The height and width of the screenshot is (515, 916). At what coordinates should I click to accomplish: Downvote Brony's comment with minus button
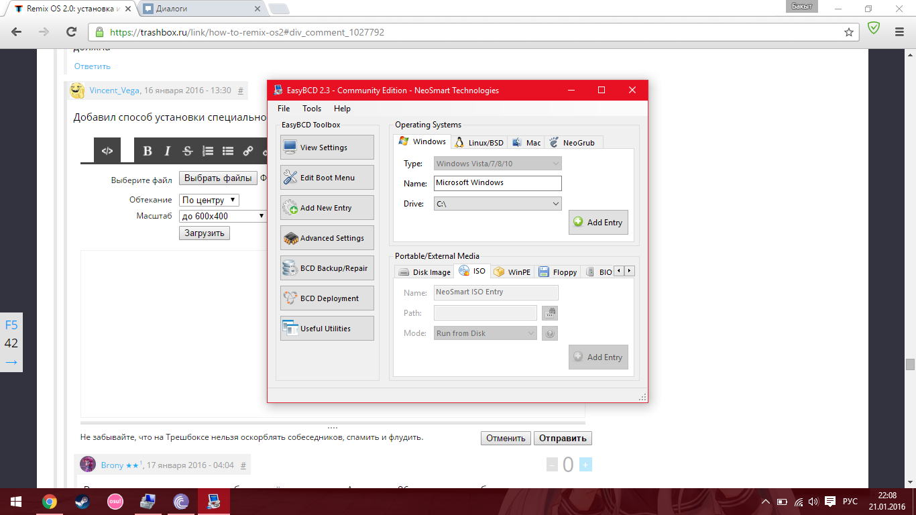click(x=552, y=465)
